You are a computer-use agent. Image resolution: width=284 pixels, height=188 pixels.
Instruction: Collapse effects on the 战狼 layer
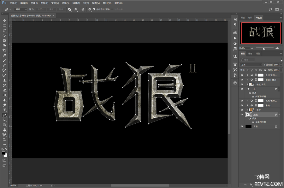point(279,115)
